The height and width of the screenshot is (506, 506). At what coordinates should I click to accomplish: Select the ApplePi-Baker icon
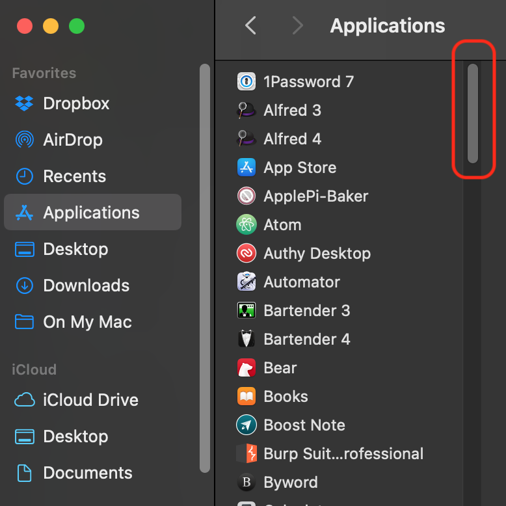pos(246,196)
